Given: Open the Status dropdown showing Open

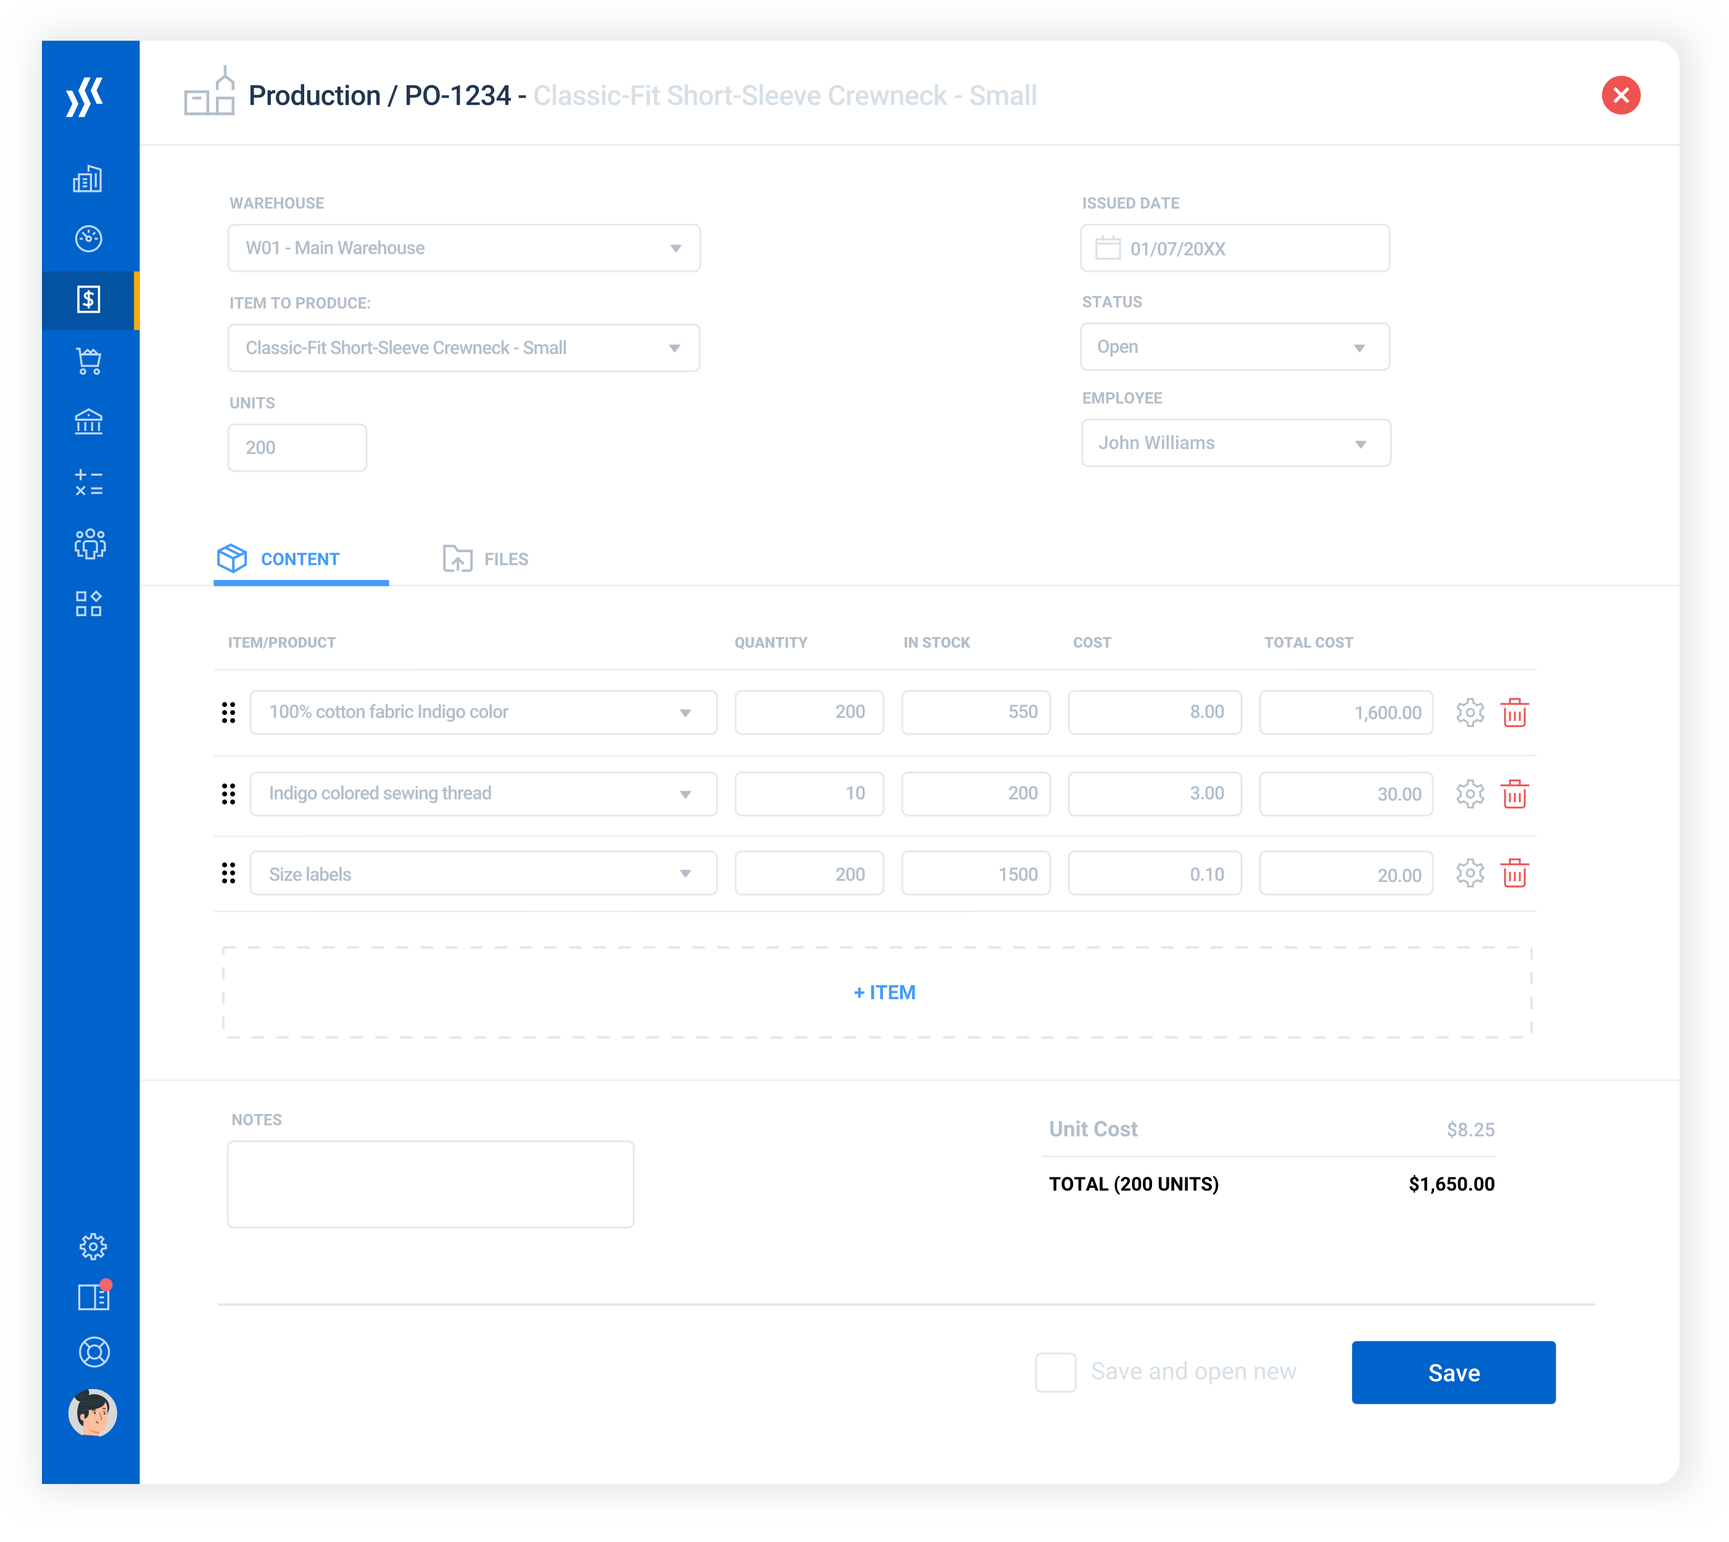Looking at the screenshot, I should [1234, 347].
